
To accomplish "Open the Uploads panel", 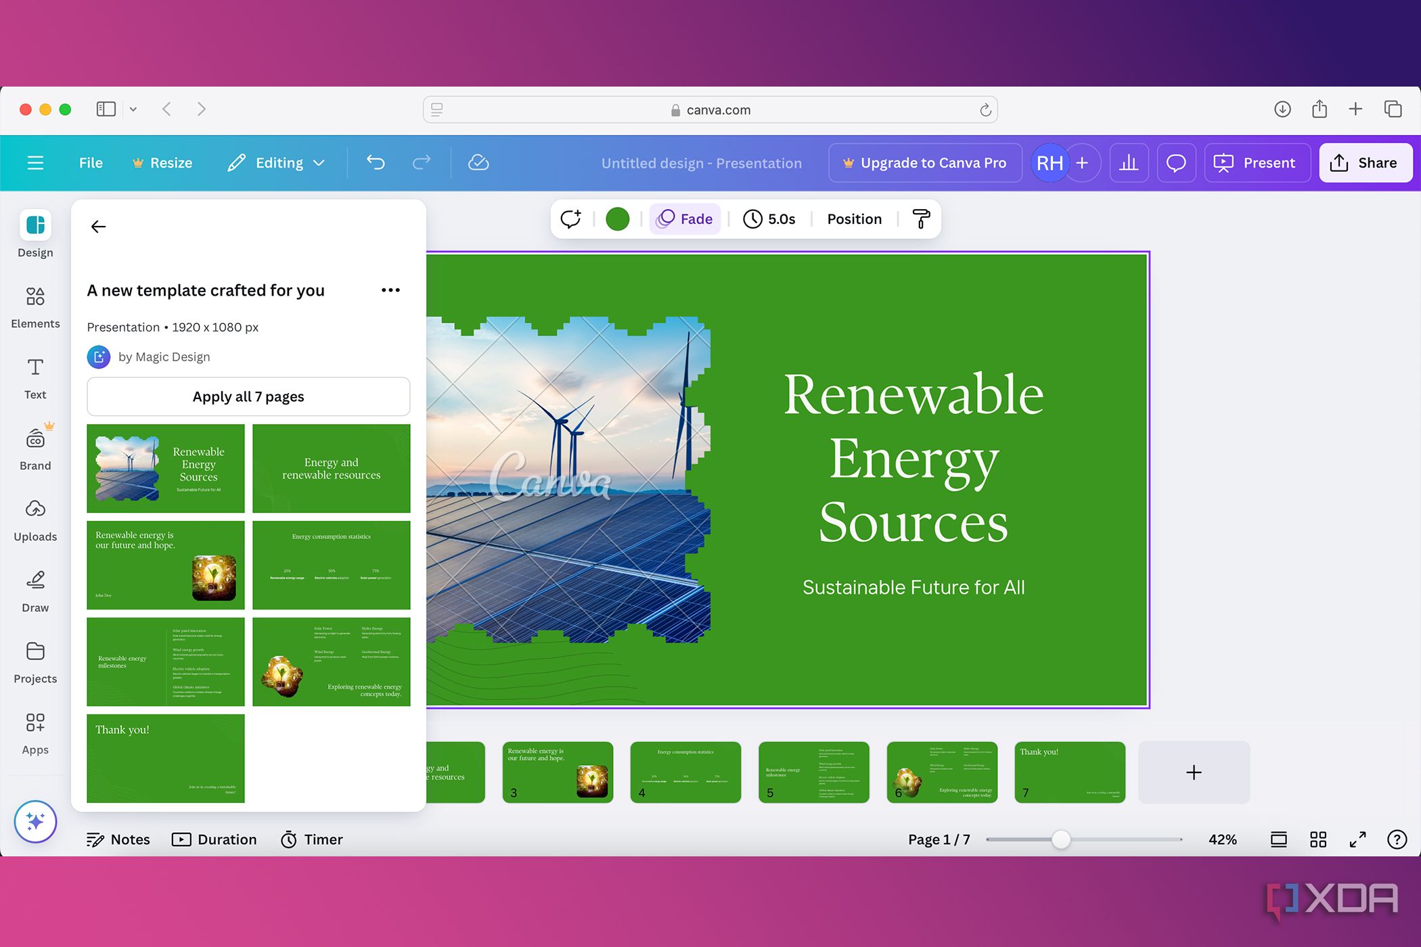I will pyautogui.click(x=35, y=519).
